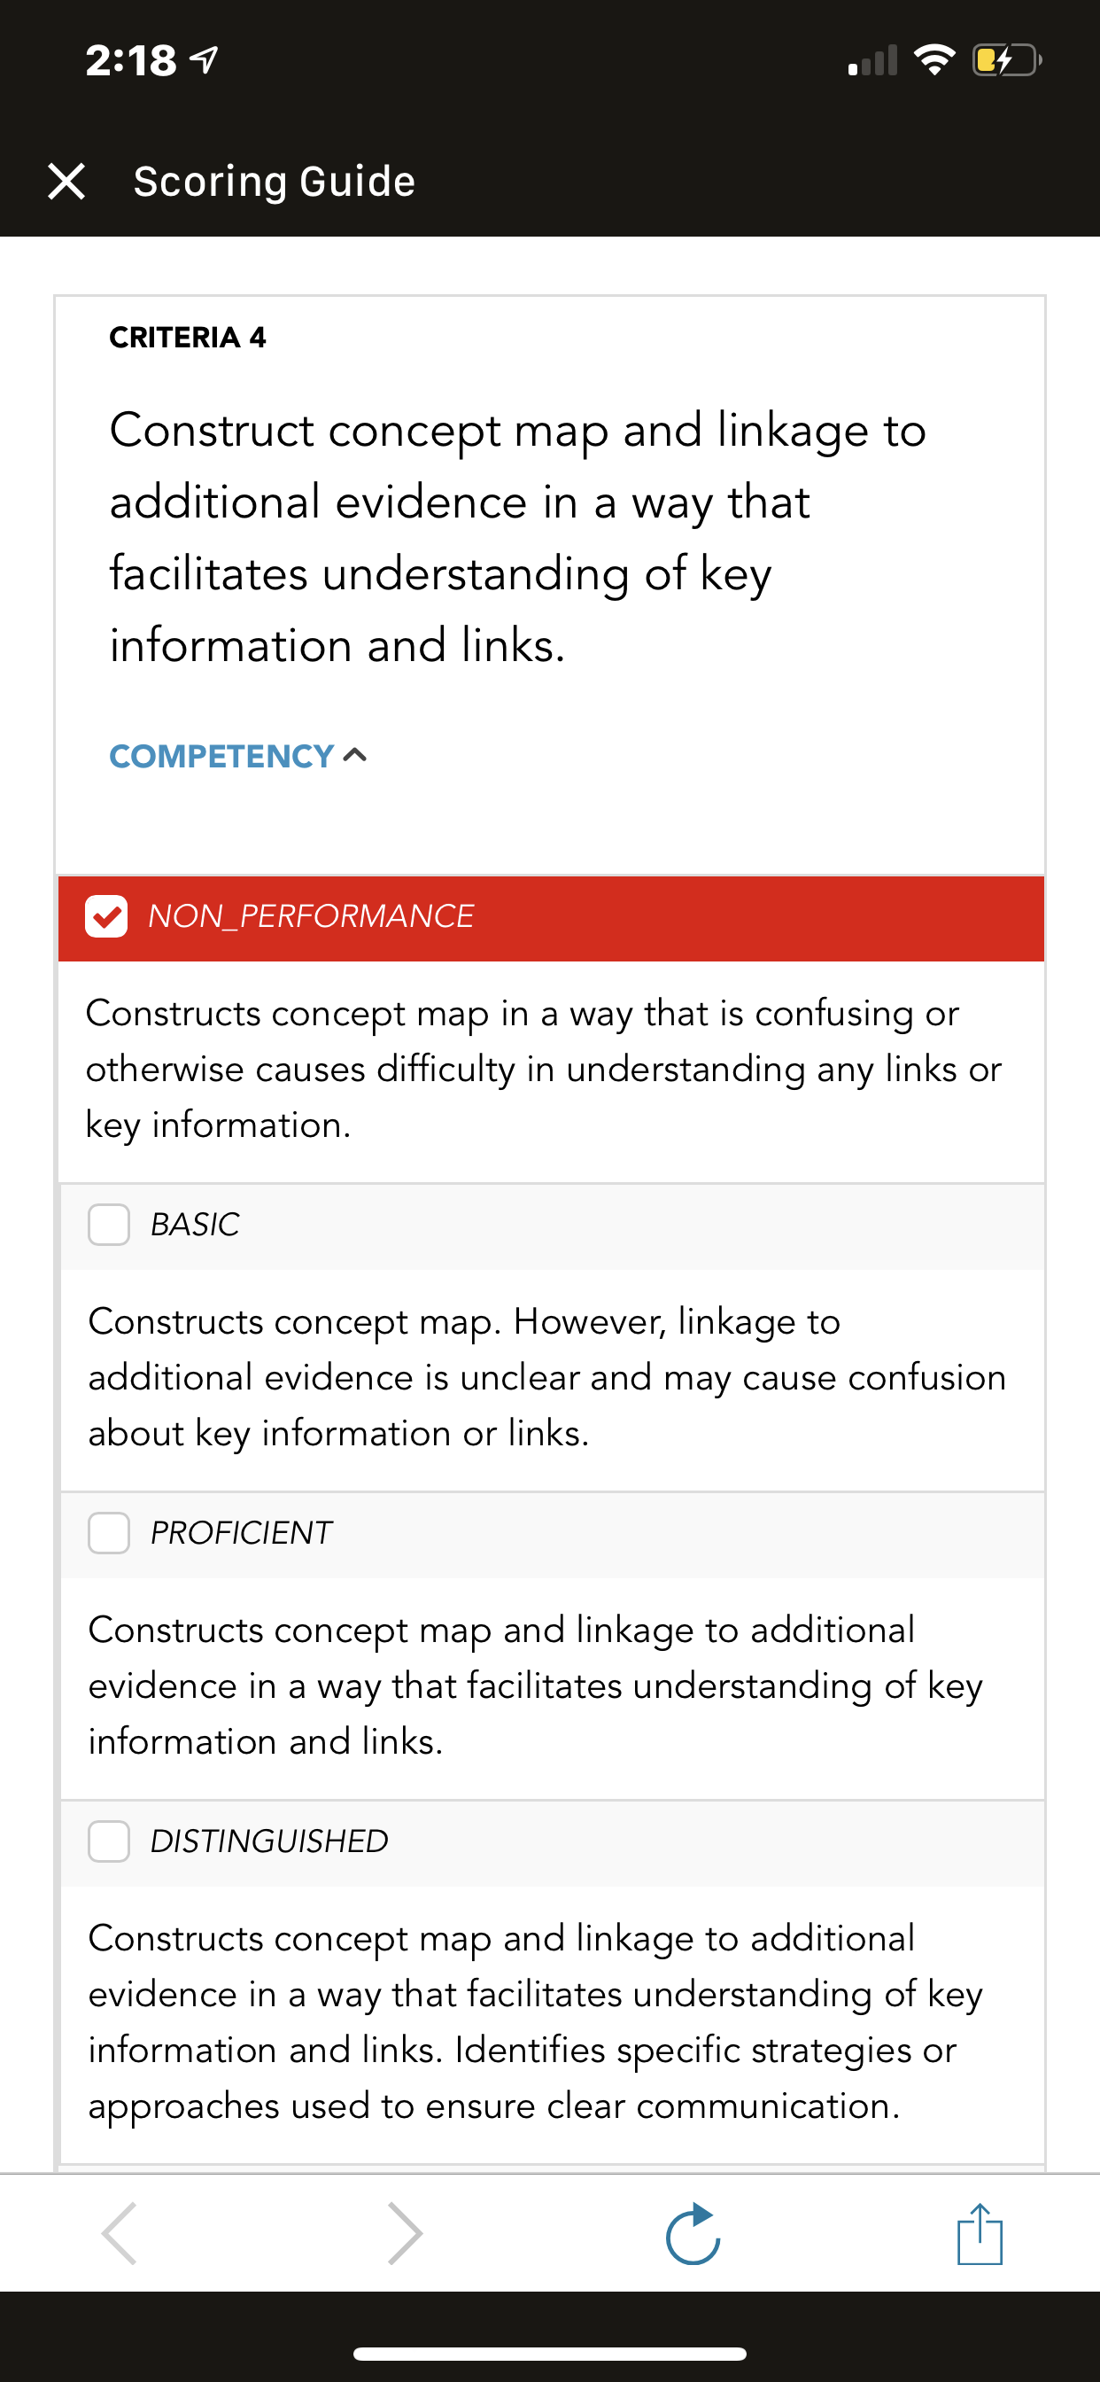Check the PROFICIENT level checkbox
This screenshot has height=2382, width=1100.
coord(108,1533)
